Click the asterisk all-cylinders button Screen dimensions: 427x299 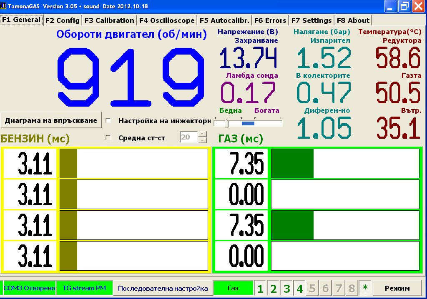coord(365,288)
